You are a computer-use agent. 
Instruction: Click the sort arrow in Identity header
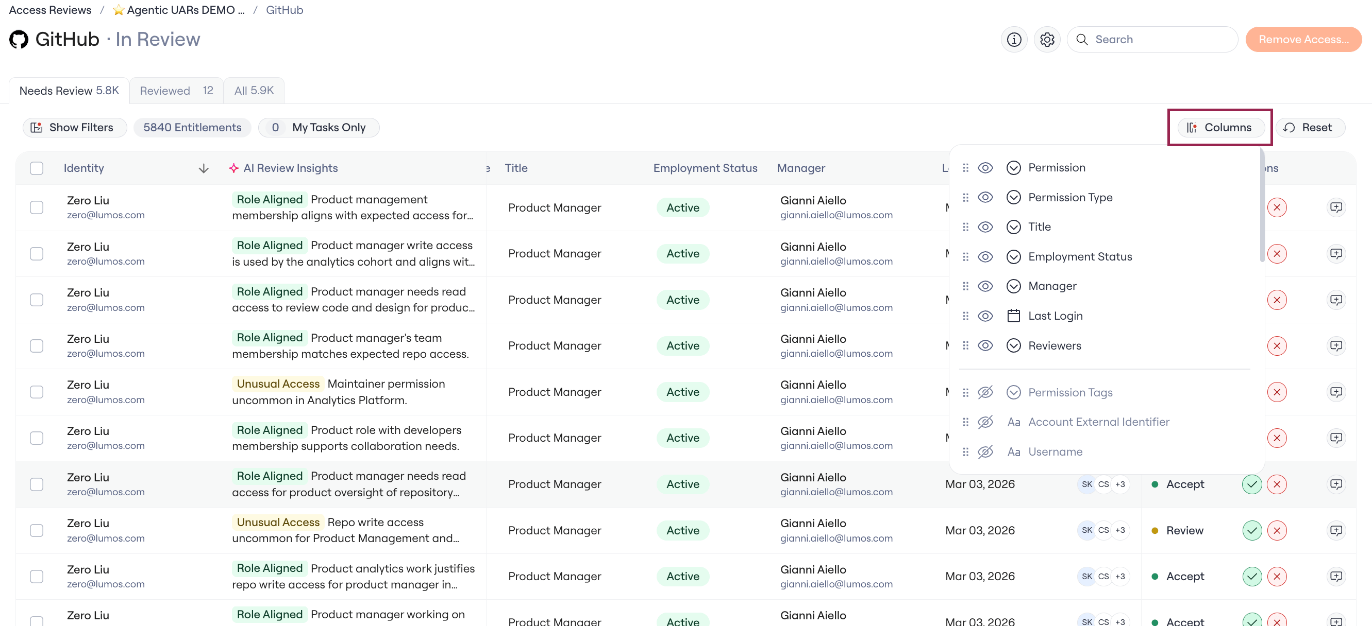point(204,169)
